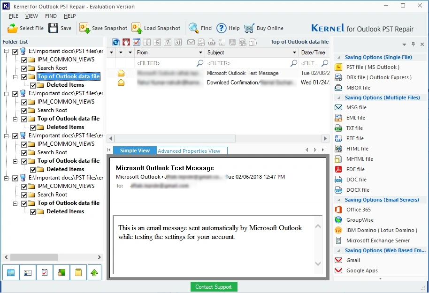Open the contacts card view button

pos(28,272)
